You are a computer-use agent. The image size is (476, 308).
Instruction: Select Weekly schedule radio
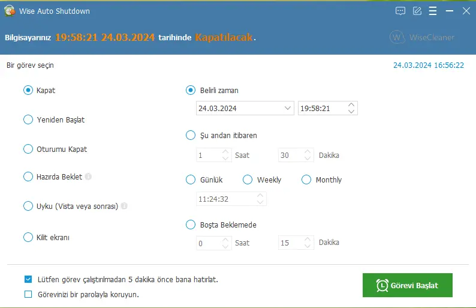click(x=248, y=180)
